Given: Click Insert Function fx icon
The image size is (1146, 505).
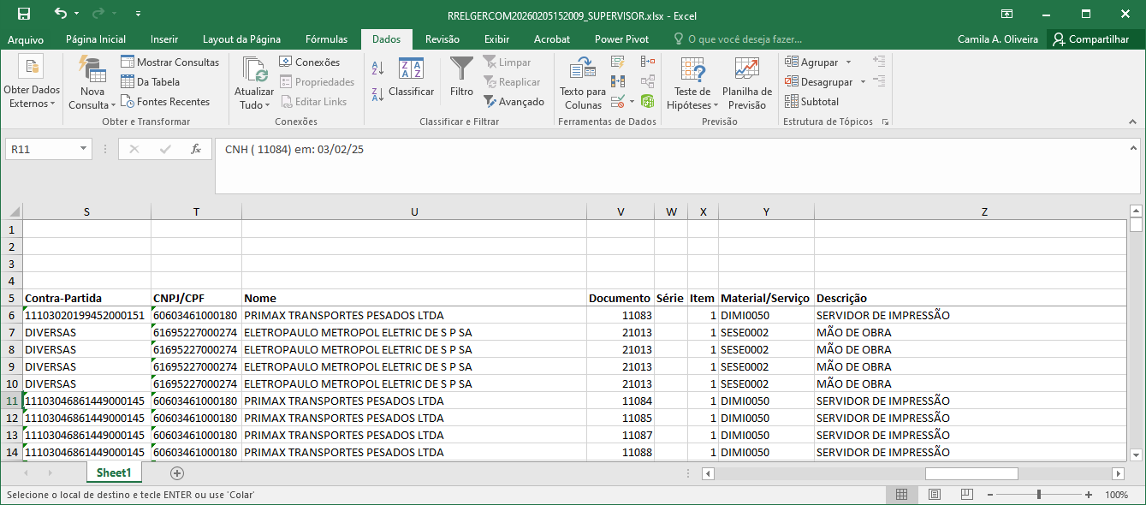Looking at the screenshot, I should (195, 149).
